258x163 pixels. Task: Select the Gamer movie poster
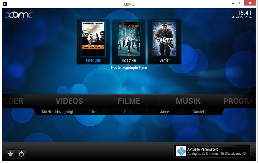click(164, 39)
